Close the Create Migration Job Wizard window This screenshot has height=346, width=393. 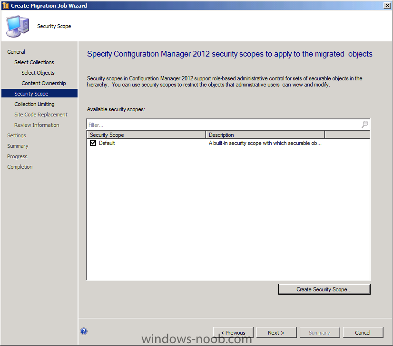tap(387, 6)
